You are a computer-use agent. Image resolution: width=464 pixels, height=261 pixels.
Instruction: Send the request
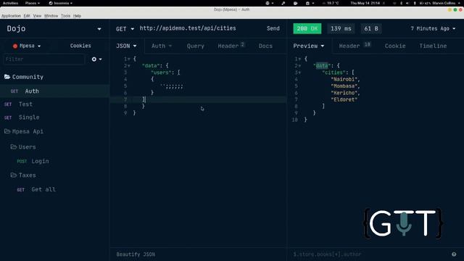273,28
